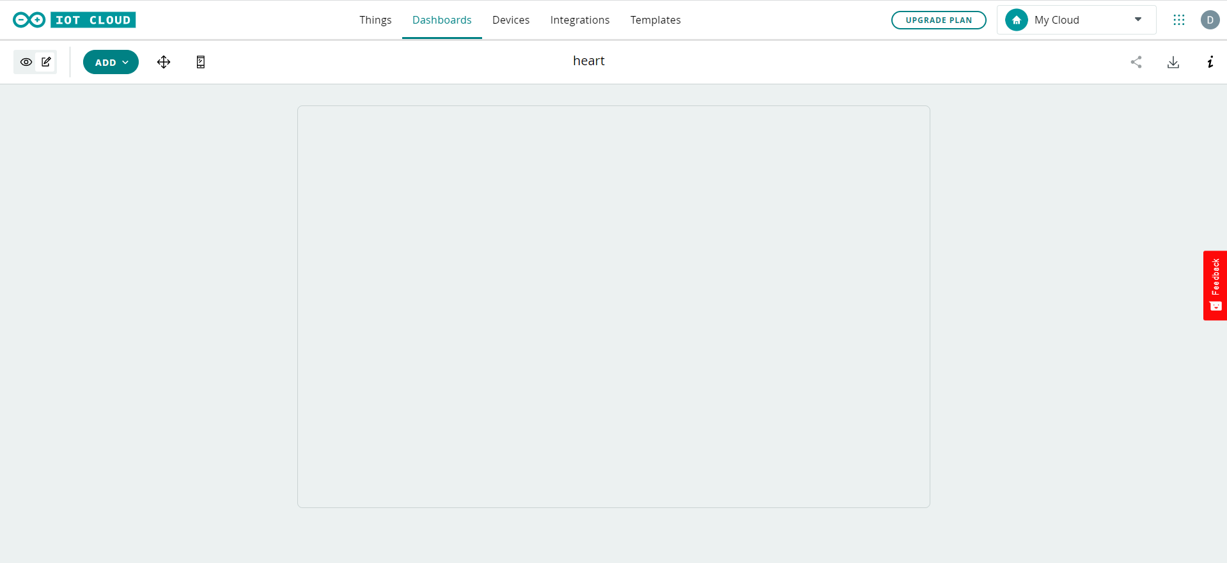Open the red Feedback side button
This screenshot has height=563, width=1227.
1215,285
